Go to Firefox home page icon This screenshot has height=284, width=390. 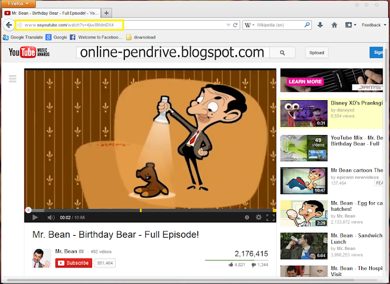(335, 25)
